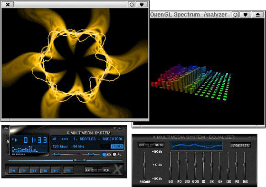This screenshot has height=187, width=266.
Task: Close the yellow visualization window
Action: [8, 4]
